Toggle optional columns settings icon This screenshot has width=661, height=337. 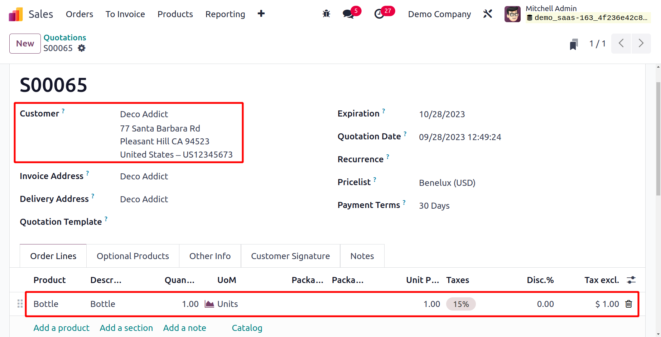pyautogui.click(x=631, y=280)
